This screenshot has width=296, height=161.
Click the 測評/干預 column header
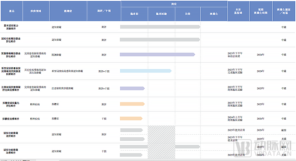tap(104, 11)
